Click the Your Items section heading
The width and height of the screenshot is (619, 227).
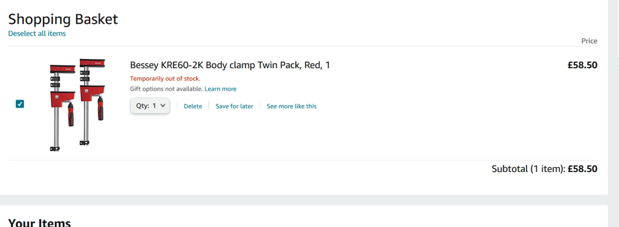pos(39,223)
